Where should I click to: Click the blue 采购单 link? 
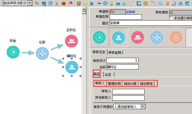pos(130,12)
